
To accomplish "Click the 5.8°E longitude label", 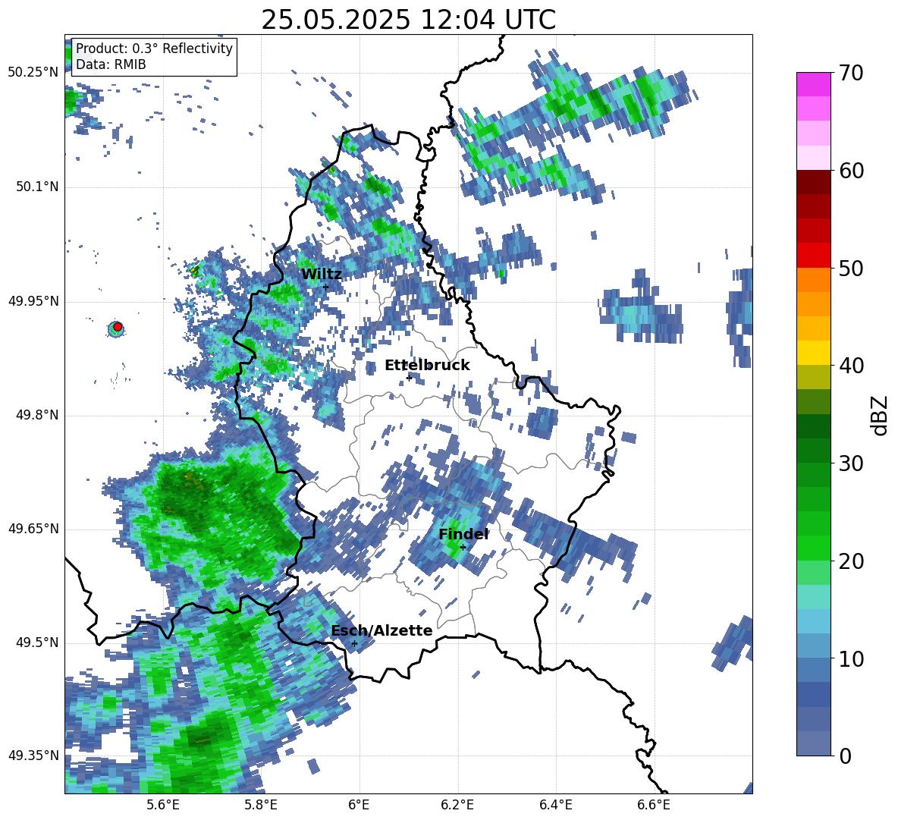I will 261,806.
